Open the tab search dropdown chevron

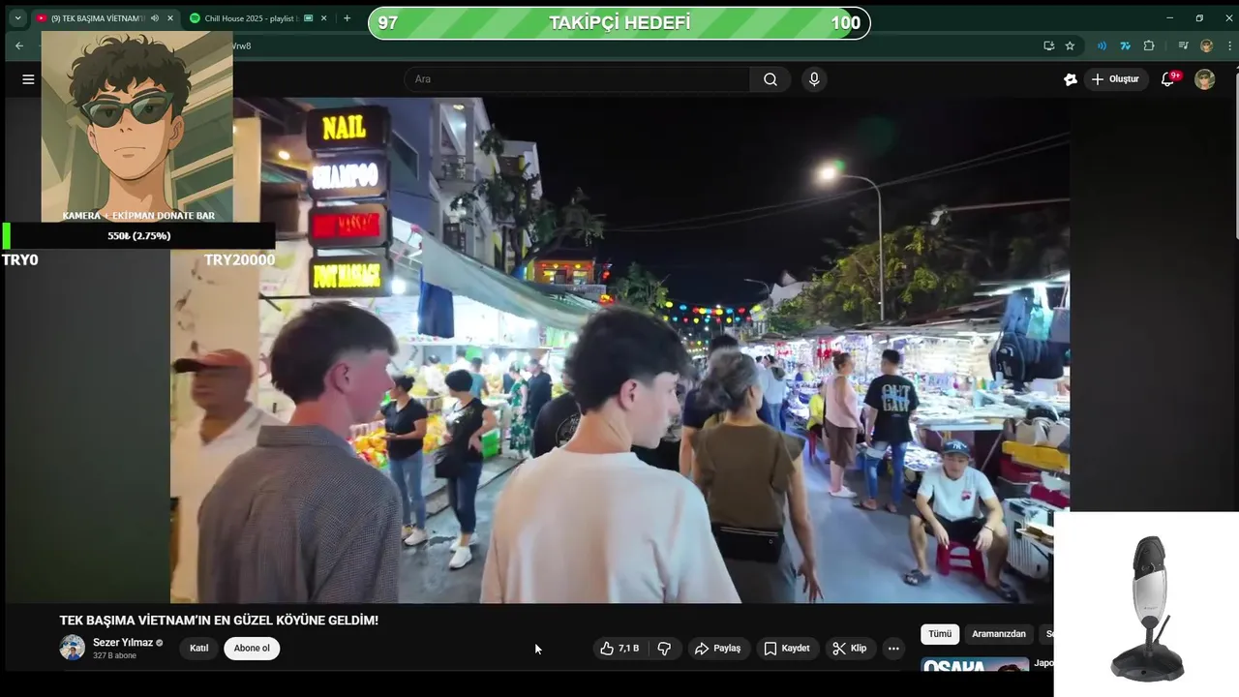[x=17, y=18]
